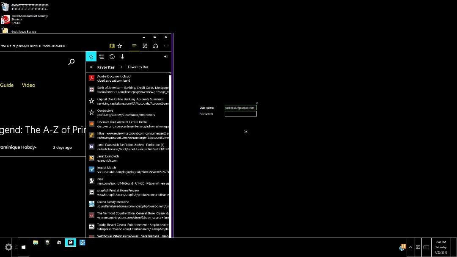457x257 pixels.
Task: Open touch keyboard tray icon
Action: 426,247
